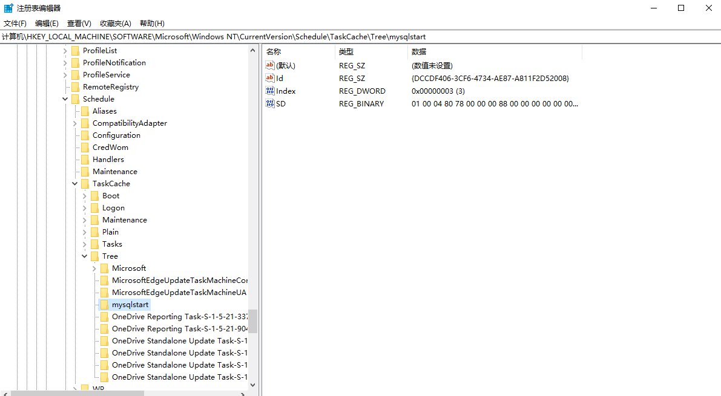The width and height of the screenshot is (721, 396).
Task: Collapse the Schedule tree node
Action: click(65, 99)
